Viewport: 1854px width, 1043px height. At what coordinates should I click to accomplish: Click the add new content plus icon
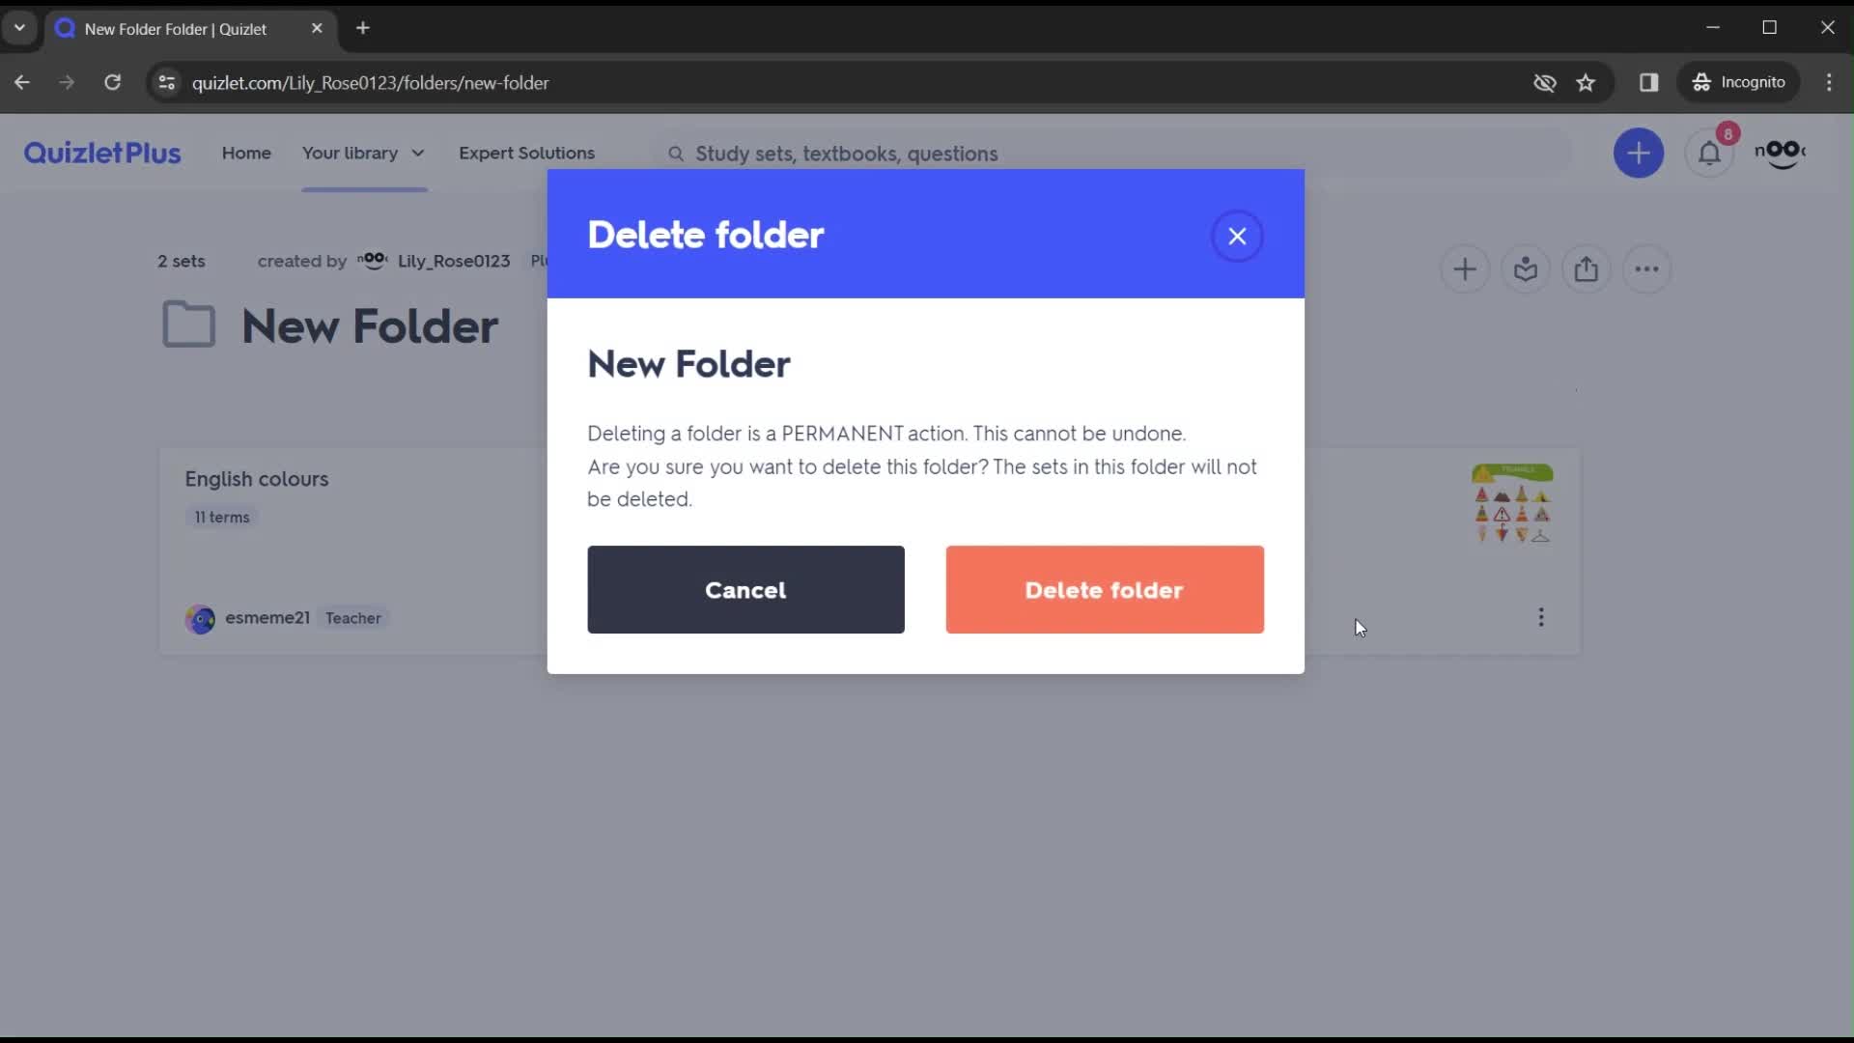(x=1642, y=153)
